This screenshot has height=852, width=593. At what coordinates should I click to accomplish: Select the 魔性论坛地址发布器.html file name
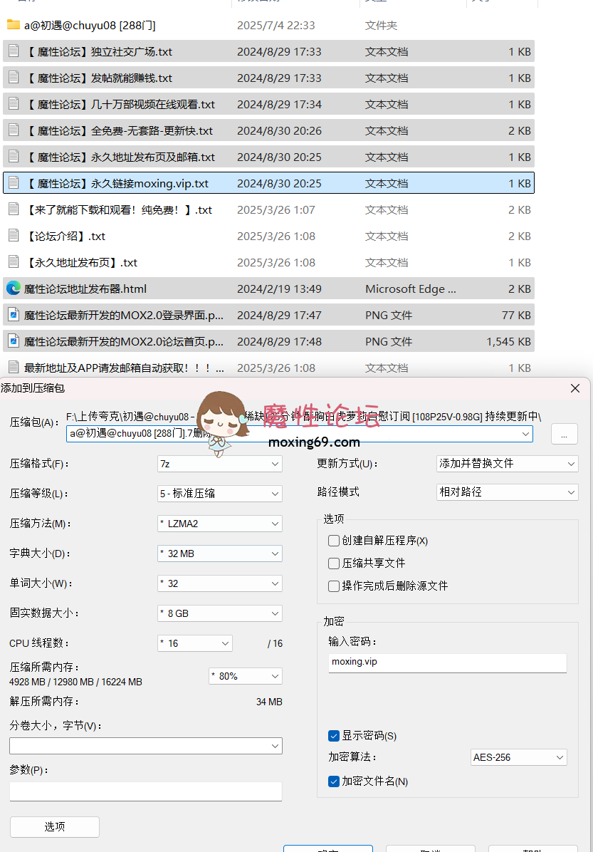85,289
